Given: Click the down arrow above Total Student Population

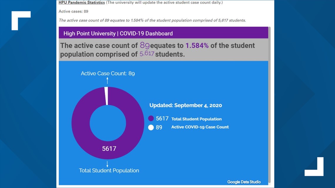Looking at the screenshot, I should 107,164.
